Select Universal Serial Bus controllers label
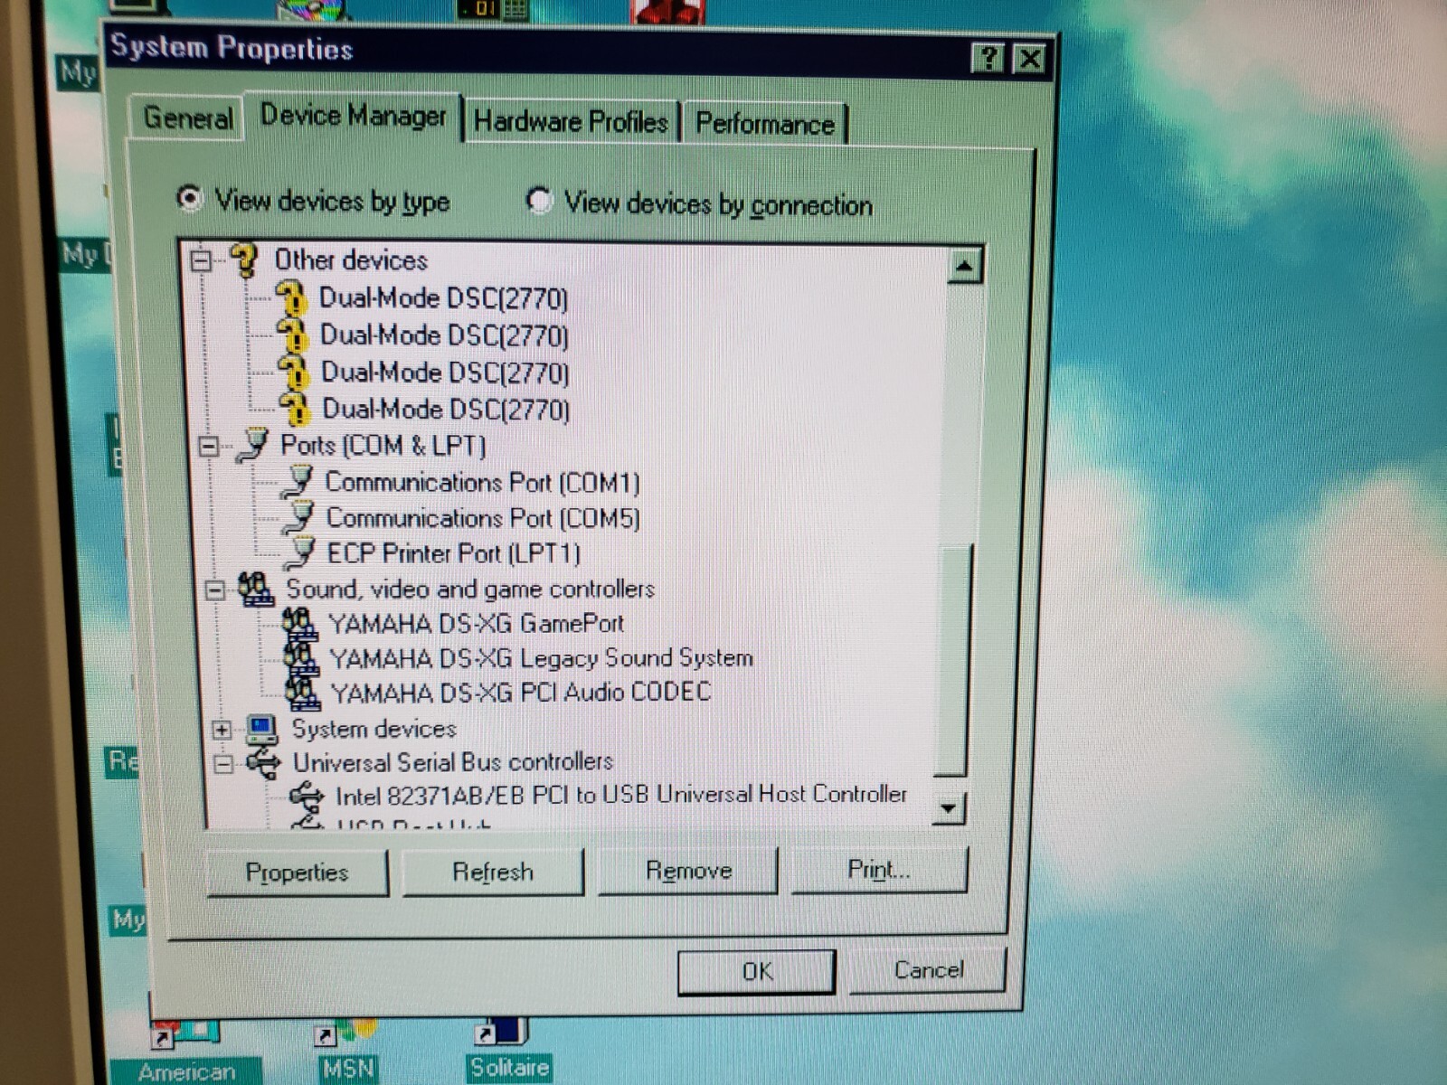Screen dimensions: 1447x1085 tap(453, 762)
